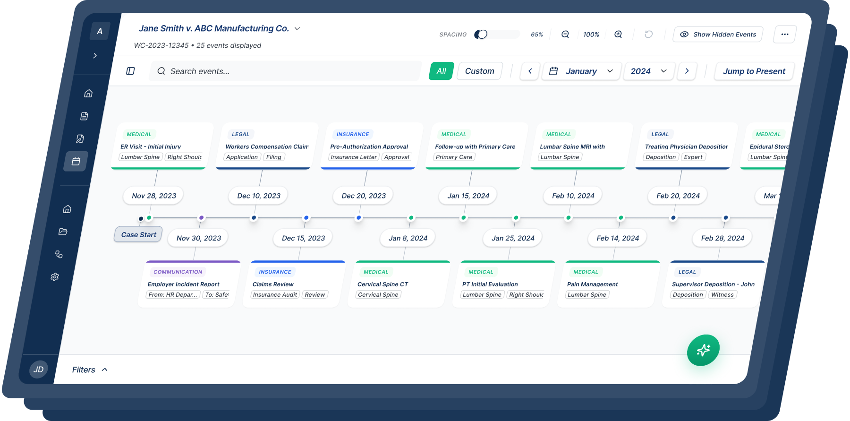Open the folder icon in sidebar
The image size is (850, 421).
[x=63, y=232]
